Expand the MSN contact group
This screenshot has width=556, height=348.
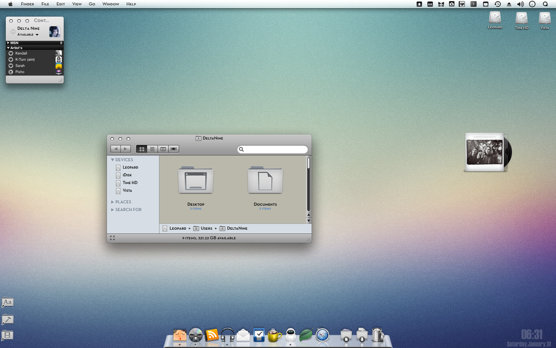[8, 43]
